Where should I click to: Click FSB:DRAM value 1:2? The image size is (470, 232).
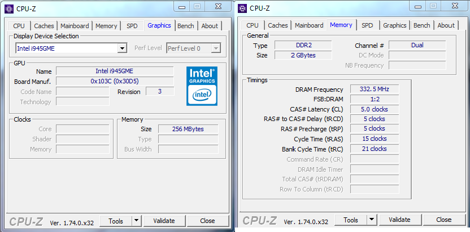(x=375, y=99)
